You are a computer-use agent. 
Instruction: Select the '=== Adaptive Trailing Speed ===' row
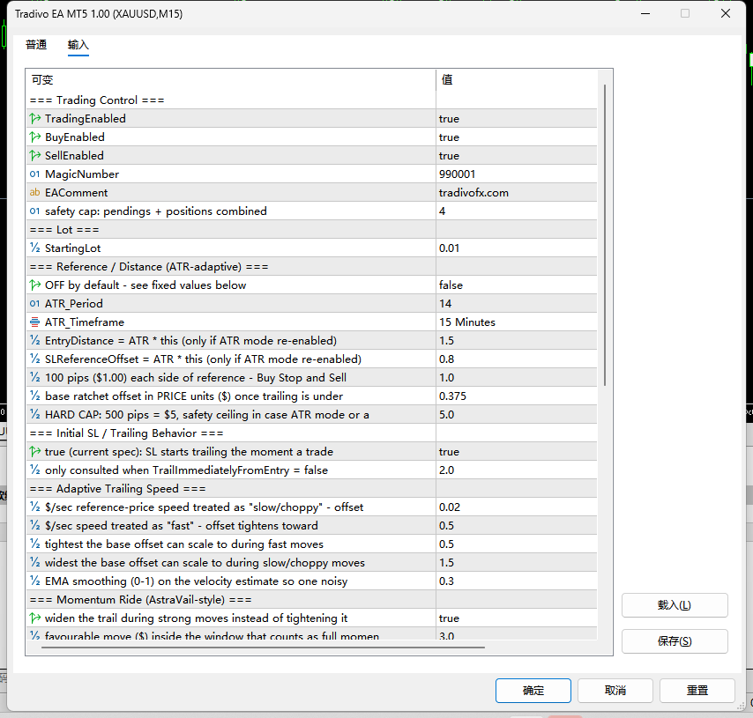coord(311,489)
